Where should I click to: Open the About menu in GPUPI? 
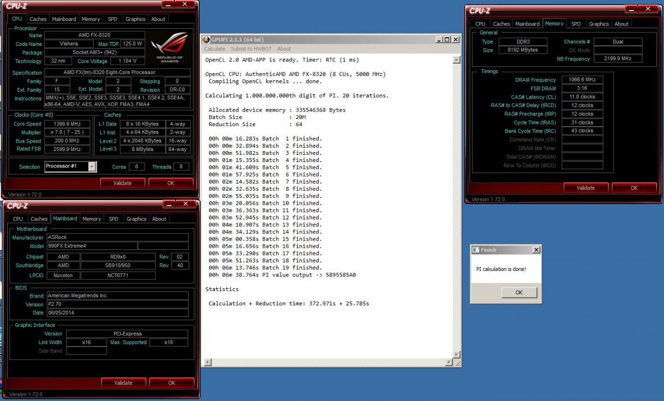coord(284,49)
